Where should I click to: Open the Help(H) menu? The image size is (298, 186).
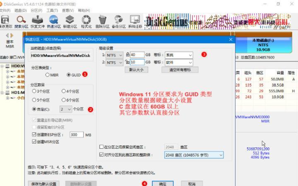(x=84, y=10)
